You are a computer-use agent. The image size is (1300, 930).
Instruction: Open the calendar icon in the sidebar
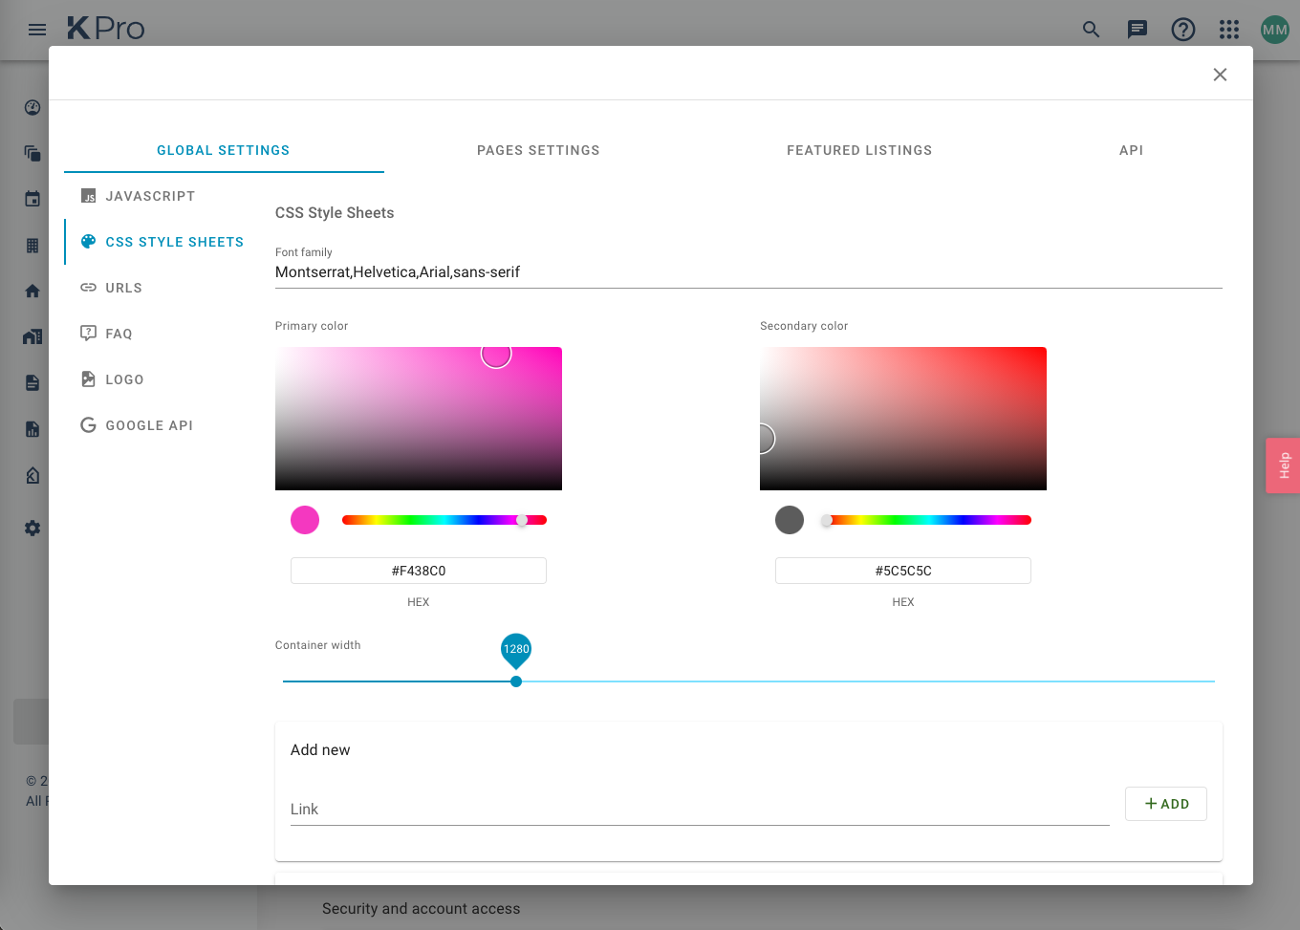[x=32, y=199]
